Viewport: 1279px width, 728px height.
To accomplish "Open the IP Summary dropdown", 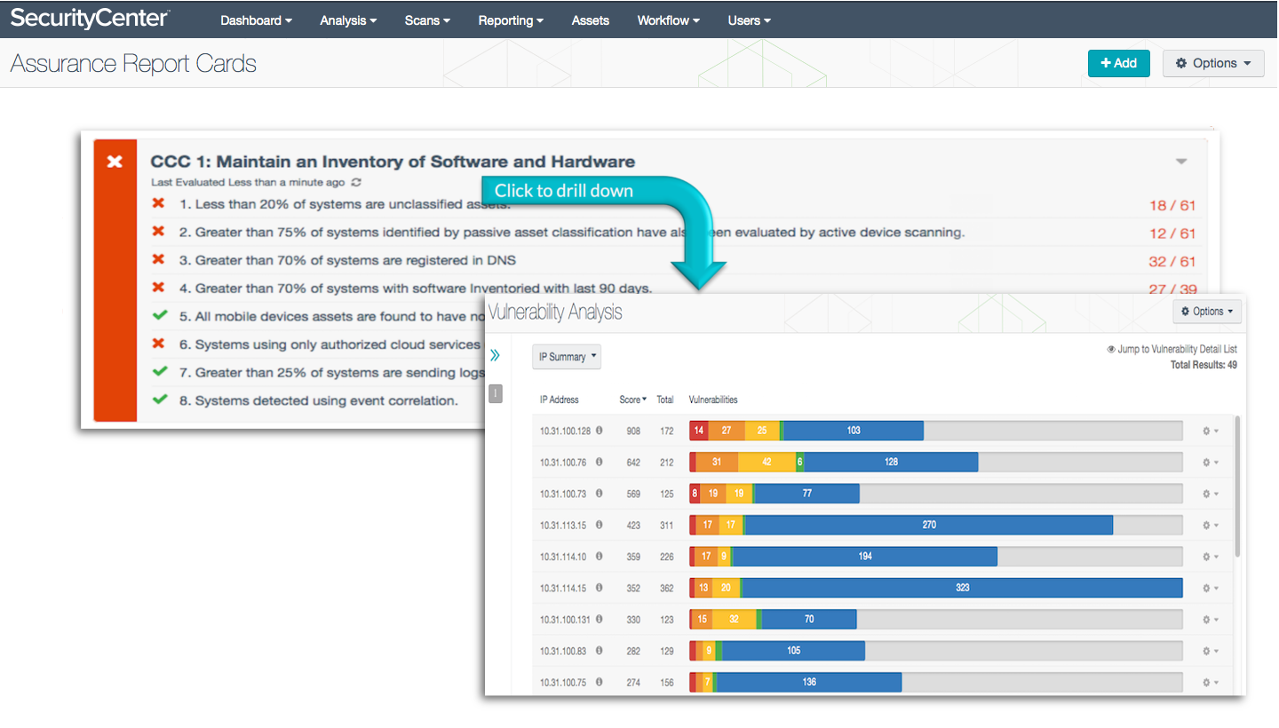I will click(567, 357).
